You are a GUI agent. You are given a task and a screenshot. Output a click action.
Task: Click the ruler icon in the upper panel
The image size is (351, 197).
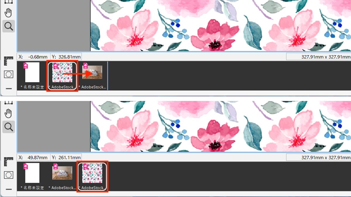tap(8, 61)
